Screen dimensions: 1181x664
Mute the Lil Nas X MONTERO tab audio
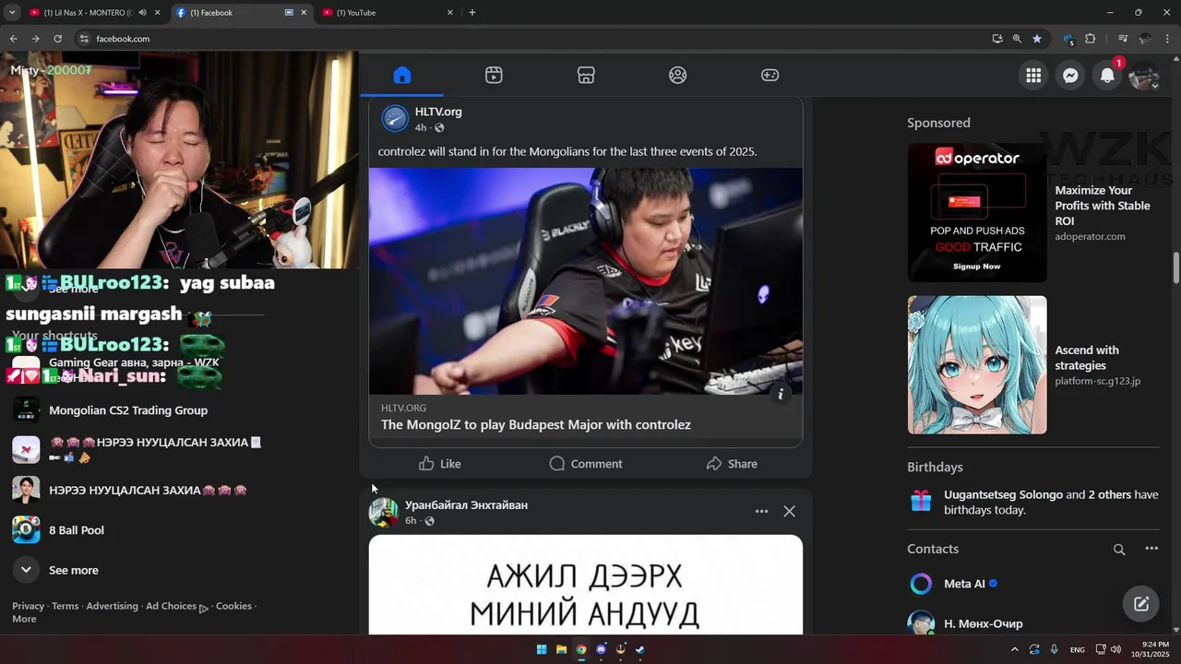142,13
